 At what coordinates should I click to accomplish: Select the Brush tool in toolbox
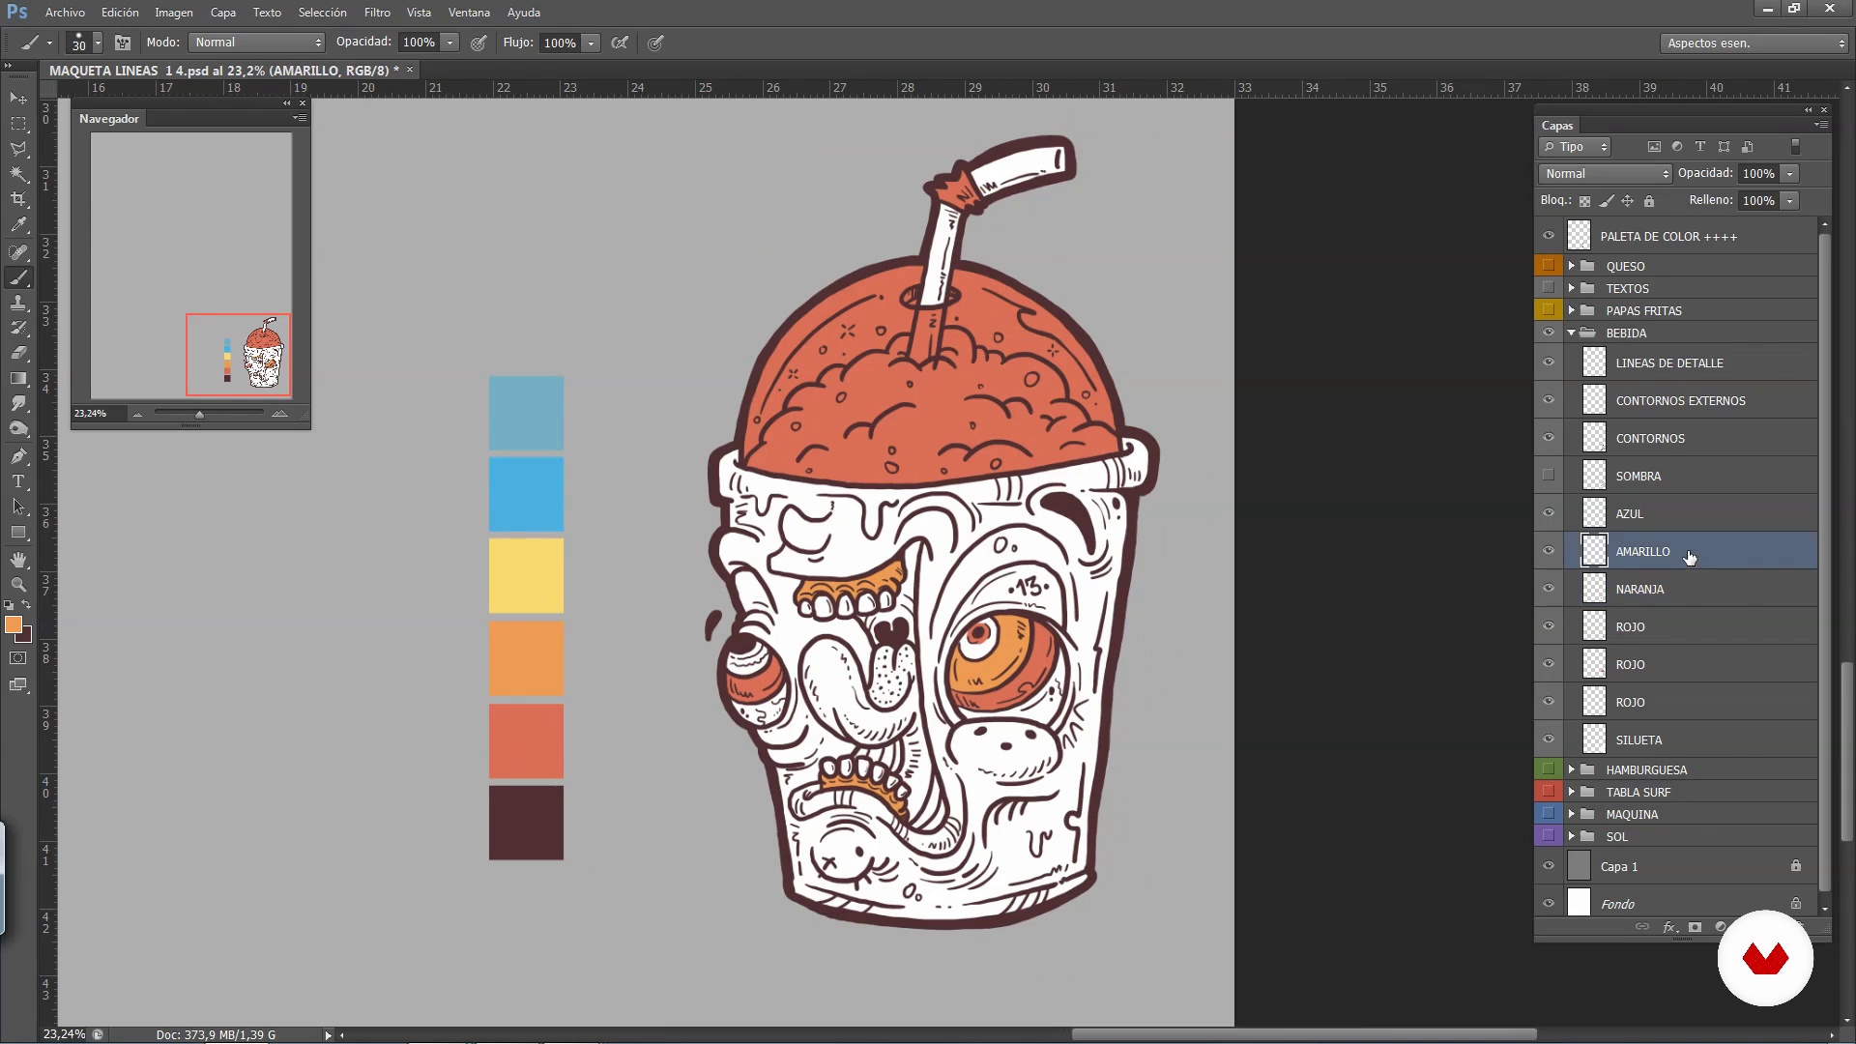(18, 277)
